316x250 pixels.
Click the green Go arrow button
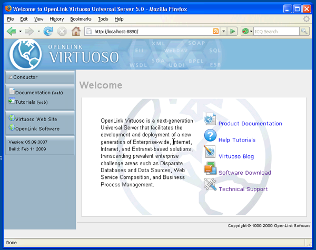pos(232,32)
